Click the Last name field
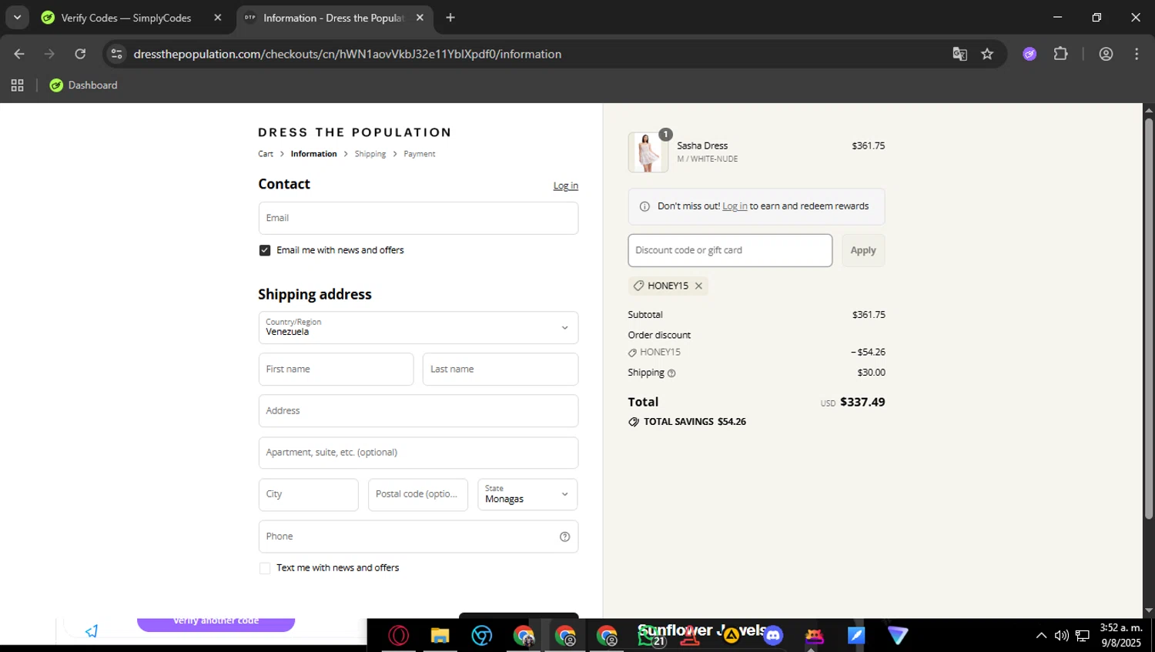This screenshot has height=652, width=1155. pos(500,369)
